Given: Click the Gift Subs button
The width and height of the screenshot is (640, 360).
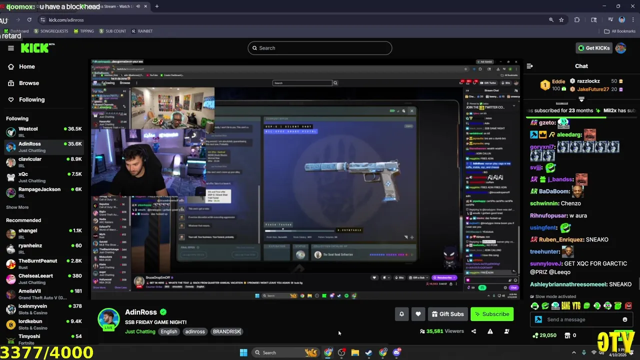Looking at the screenshot, I should [447, 314].
